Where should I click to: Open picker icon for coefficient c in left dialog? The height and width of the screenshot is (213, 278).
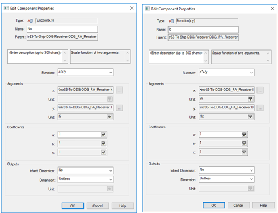[103, 152]
